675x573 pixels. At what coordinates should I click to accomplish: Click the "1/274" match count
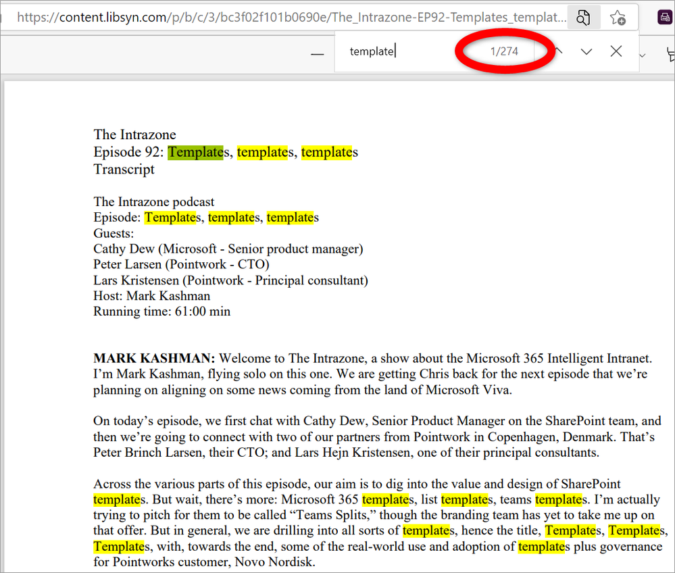[504, 51]
